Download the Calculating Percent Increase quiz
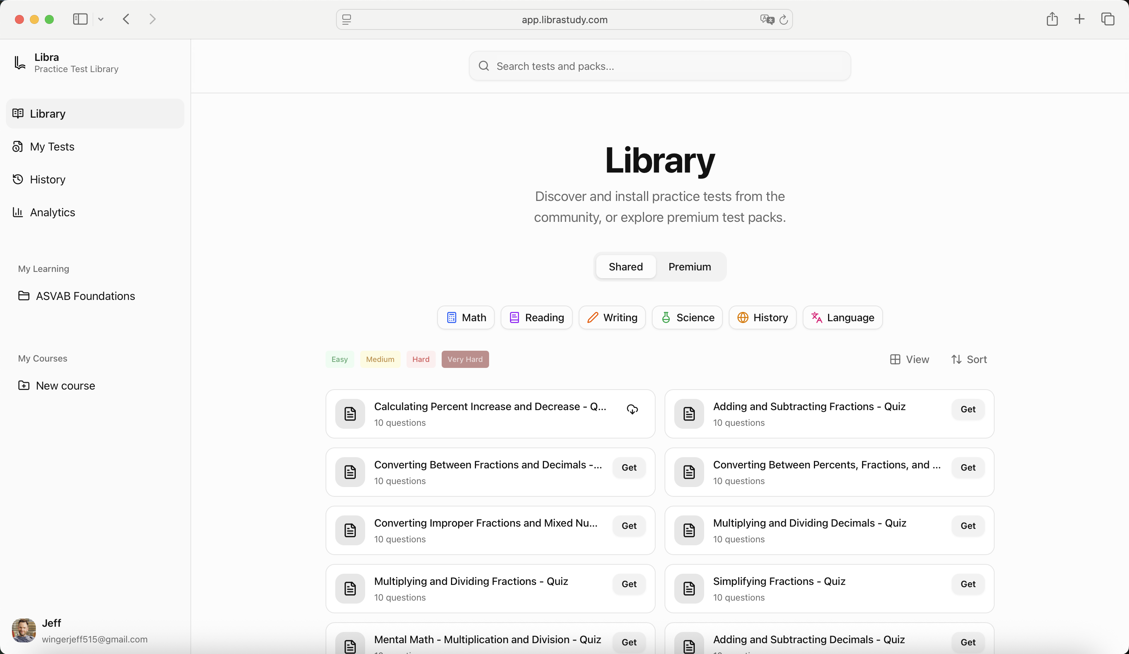The height and width of the screenshot is (654, 1129). (x=632, y=409)
